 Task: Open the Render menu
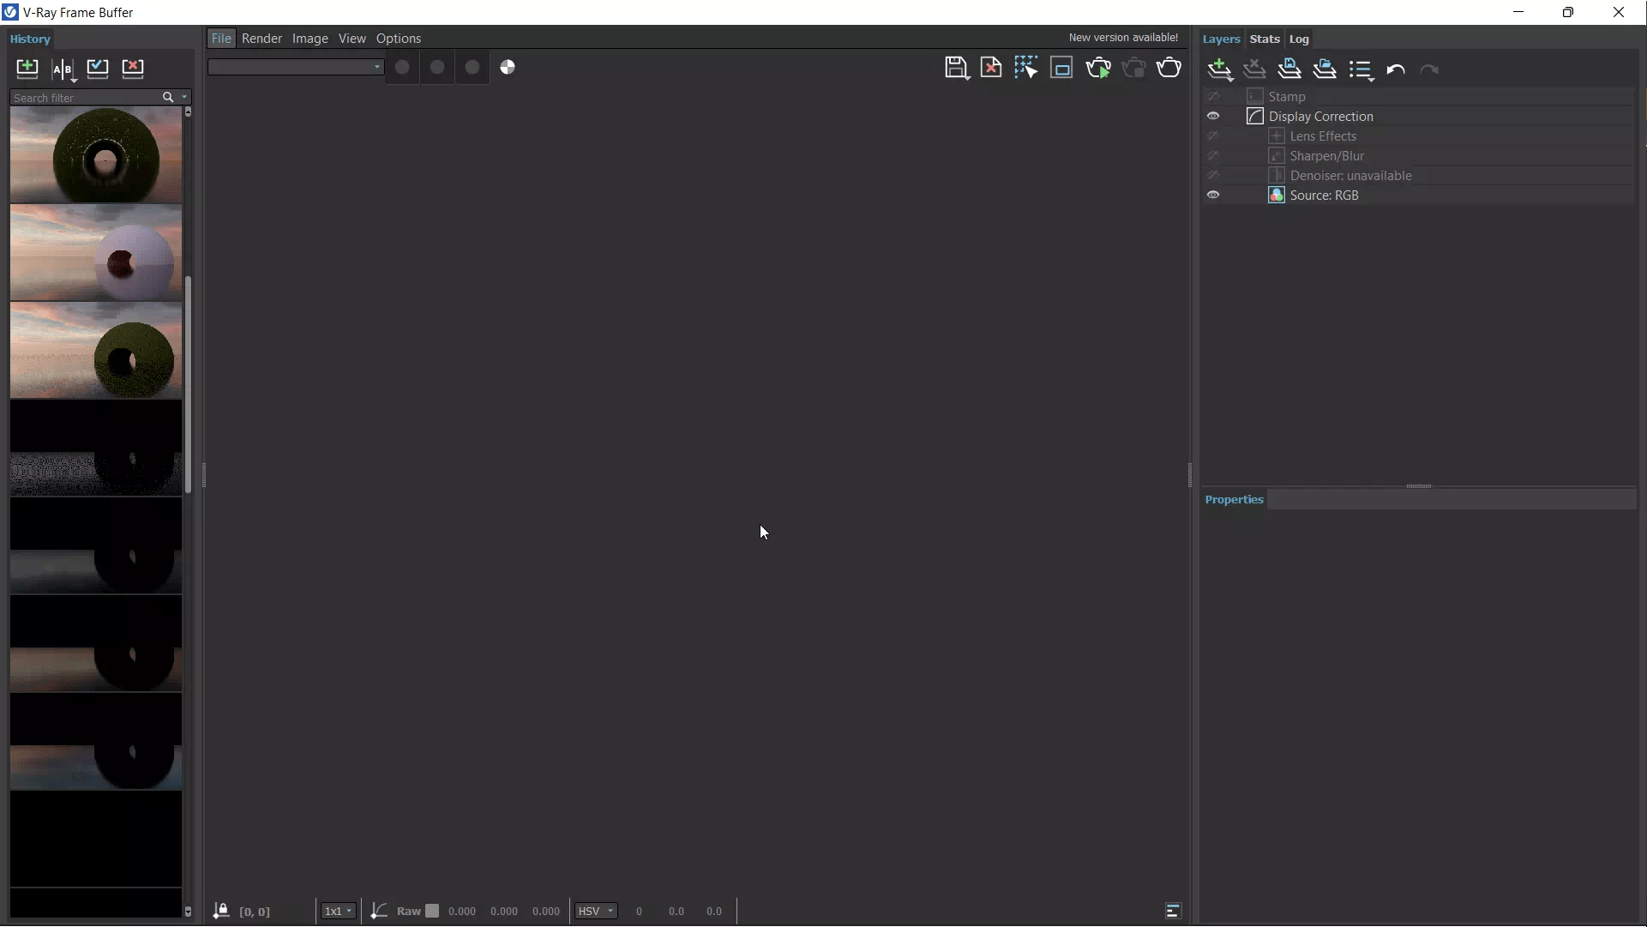(x=262, y=38)
